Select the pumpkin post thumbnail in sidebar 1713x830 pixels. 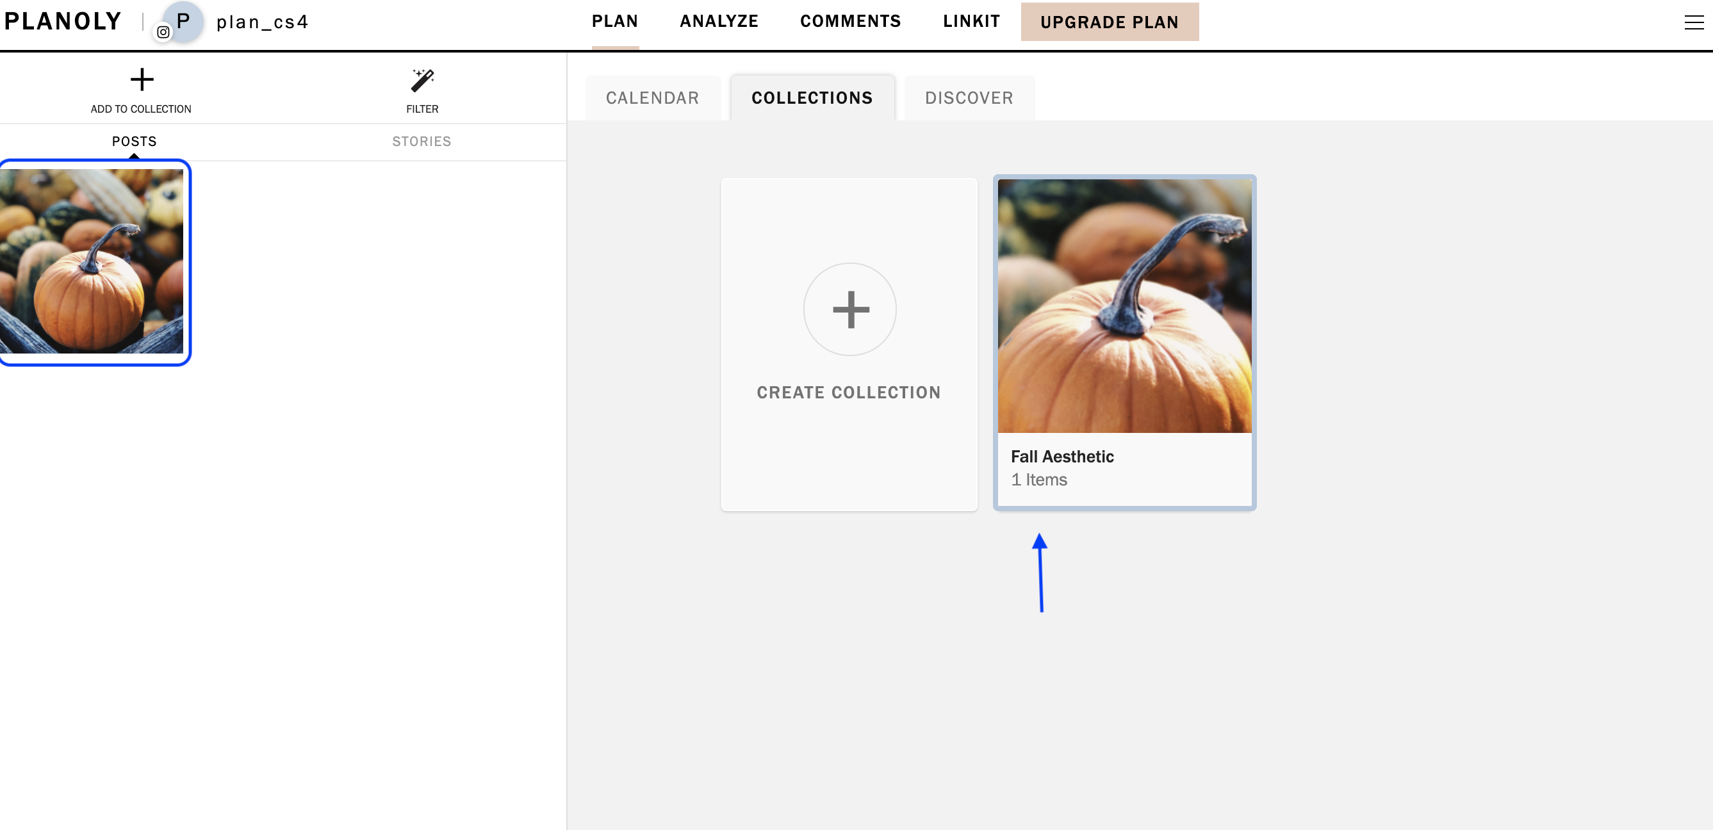coord(92,261)
